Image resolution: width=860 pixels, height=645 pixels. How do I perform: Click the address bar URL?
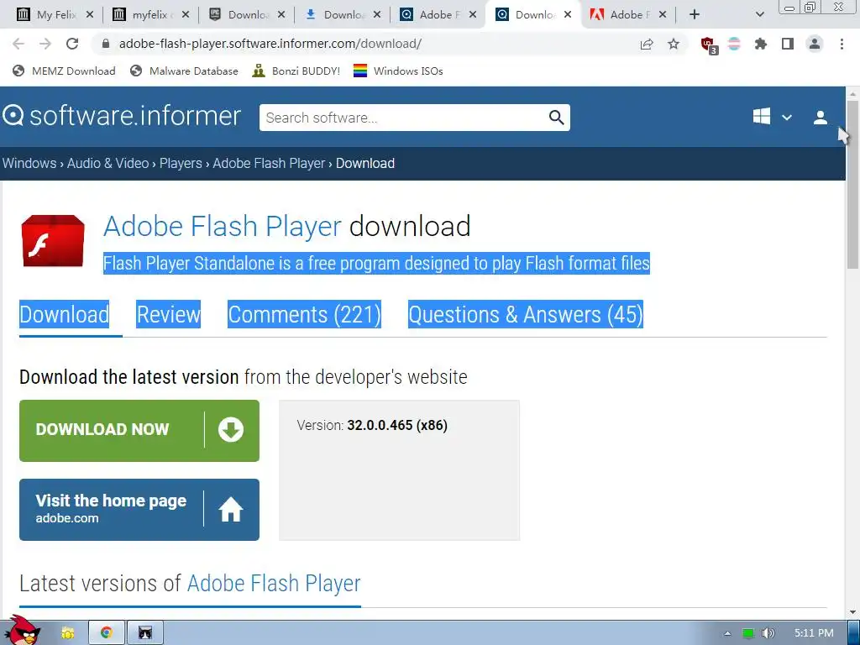270,44
